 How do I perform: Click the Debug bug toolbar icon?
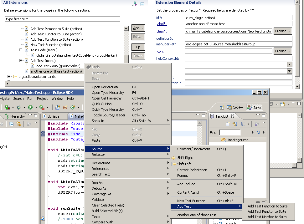tap(19, 107)
